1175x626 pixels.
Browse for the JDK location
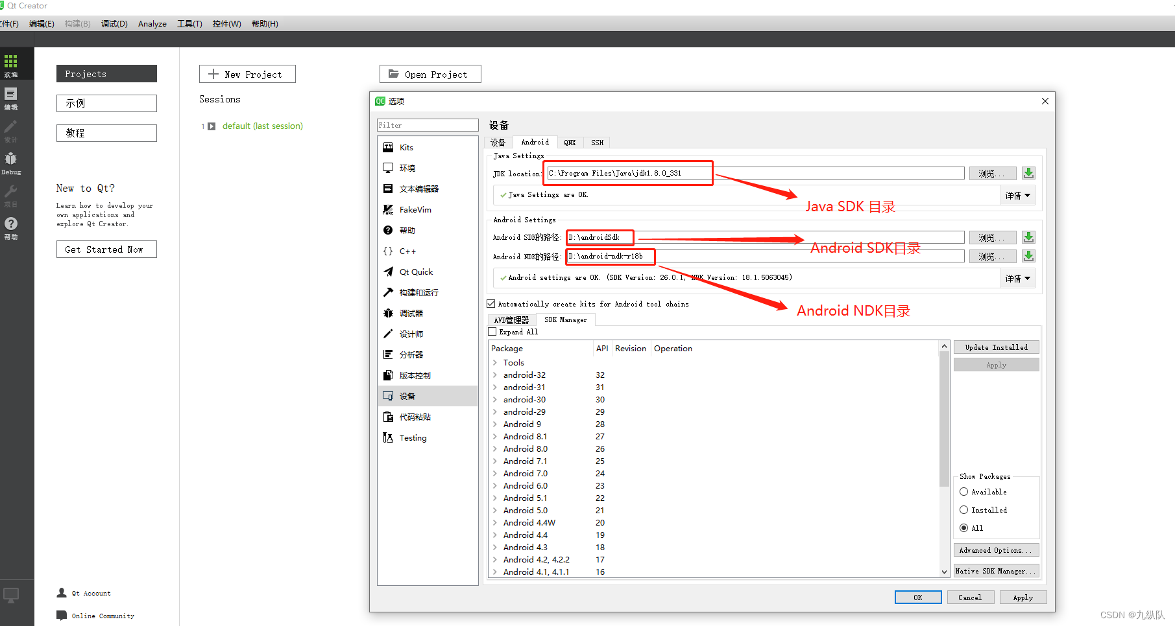993,173
